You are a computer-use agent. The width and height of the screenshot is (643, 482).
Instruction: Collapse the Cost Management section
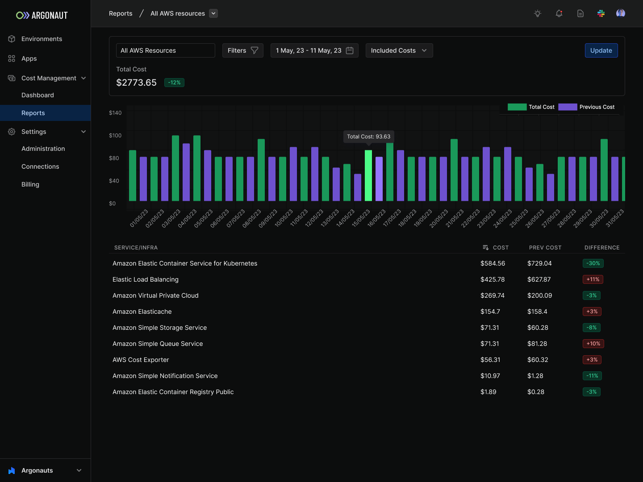[x=83, y=78]
